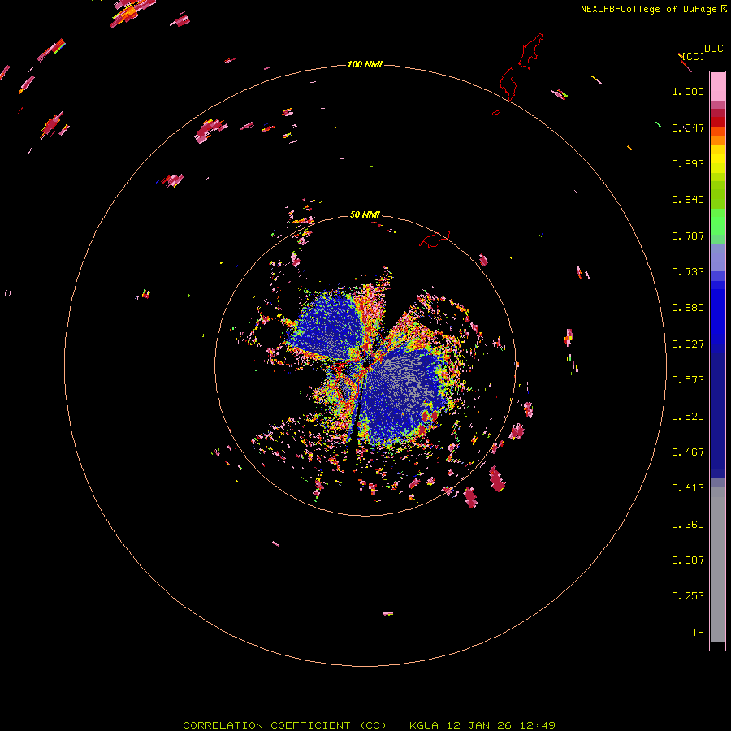The image size is (731, 731).
Task: Click the red island outline near 50 NMI ring
Action: 435,239
